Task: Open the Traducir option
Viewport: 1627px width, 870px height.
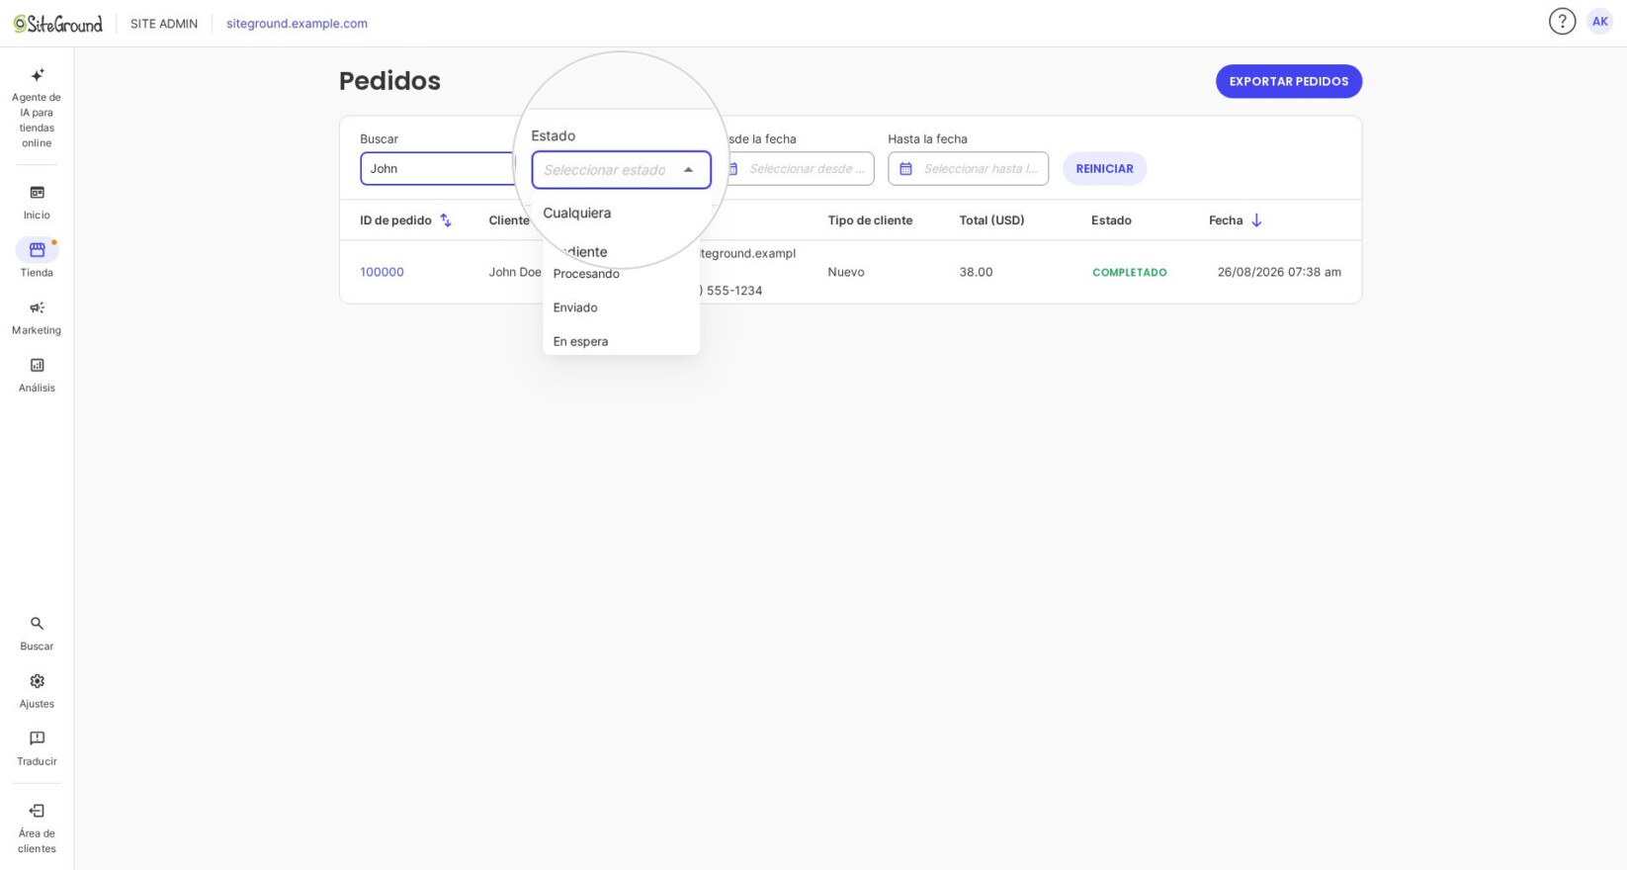Action: (37, 748)
